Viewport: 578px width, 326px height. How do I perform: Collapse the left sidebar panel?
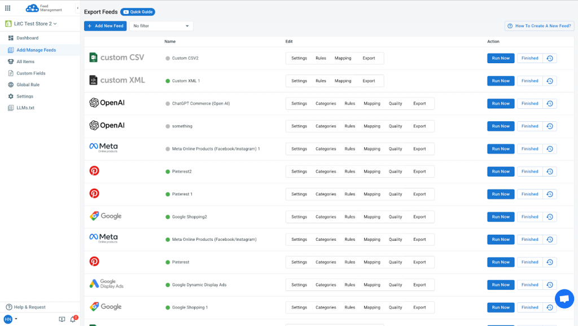click(x=77, y=8)
